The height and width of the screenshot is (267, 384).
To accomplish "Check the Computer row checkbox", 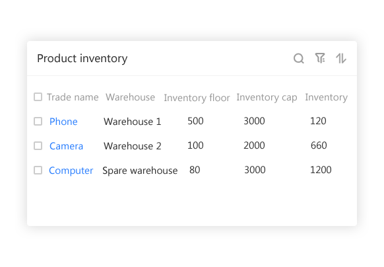I will [38, 170].
